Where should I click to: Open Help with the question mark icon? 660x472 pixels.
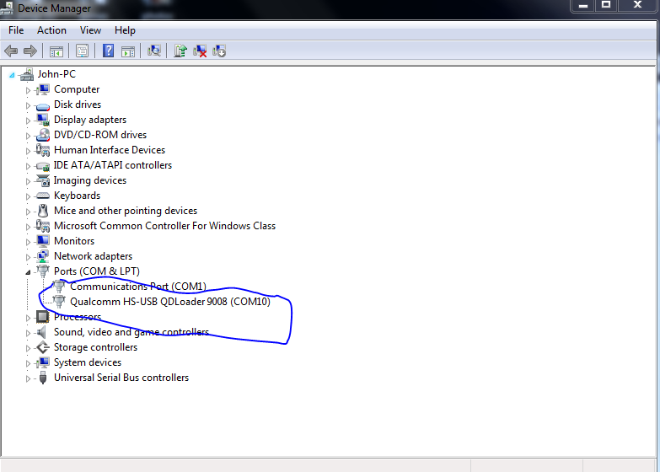pos(108,51)
